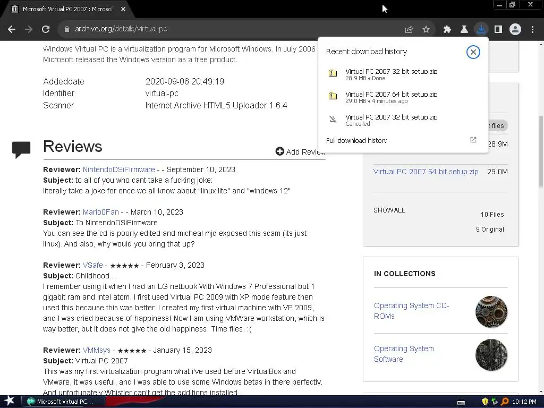Viewport: 544px width, 408px height.
Task: Click the Add Review link text
Action: pos(305,152)
